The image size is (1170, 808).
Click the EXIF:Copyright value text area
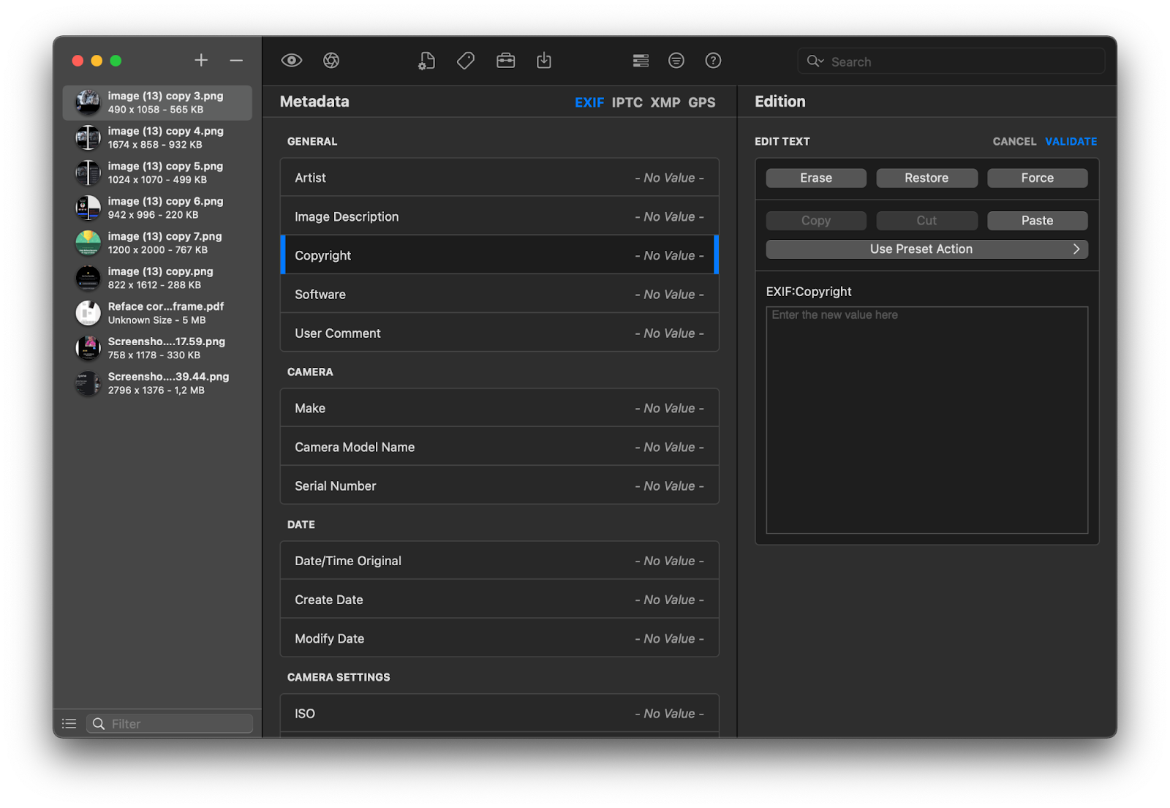point(926,420)
